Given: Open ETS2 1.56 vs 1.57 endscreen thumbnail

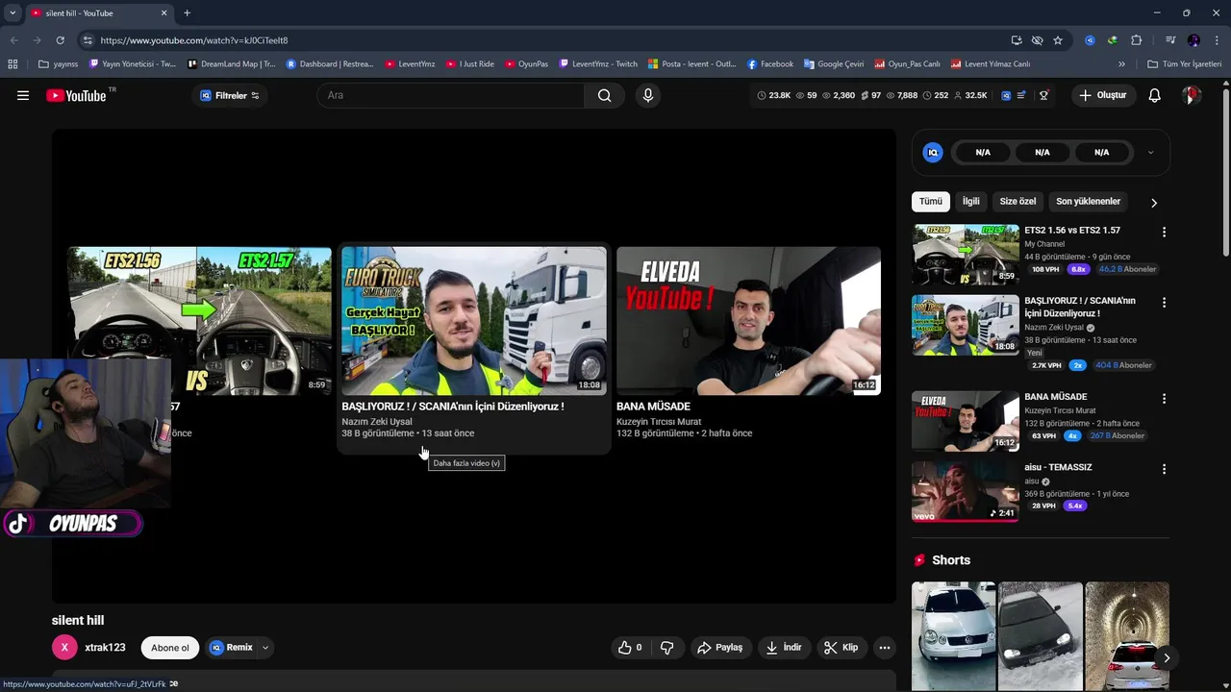Looking at the screenshot, I should click(199, 321).
